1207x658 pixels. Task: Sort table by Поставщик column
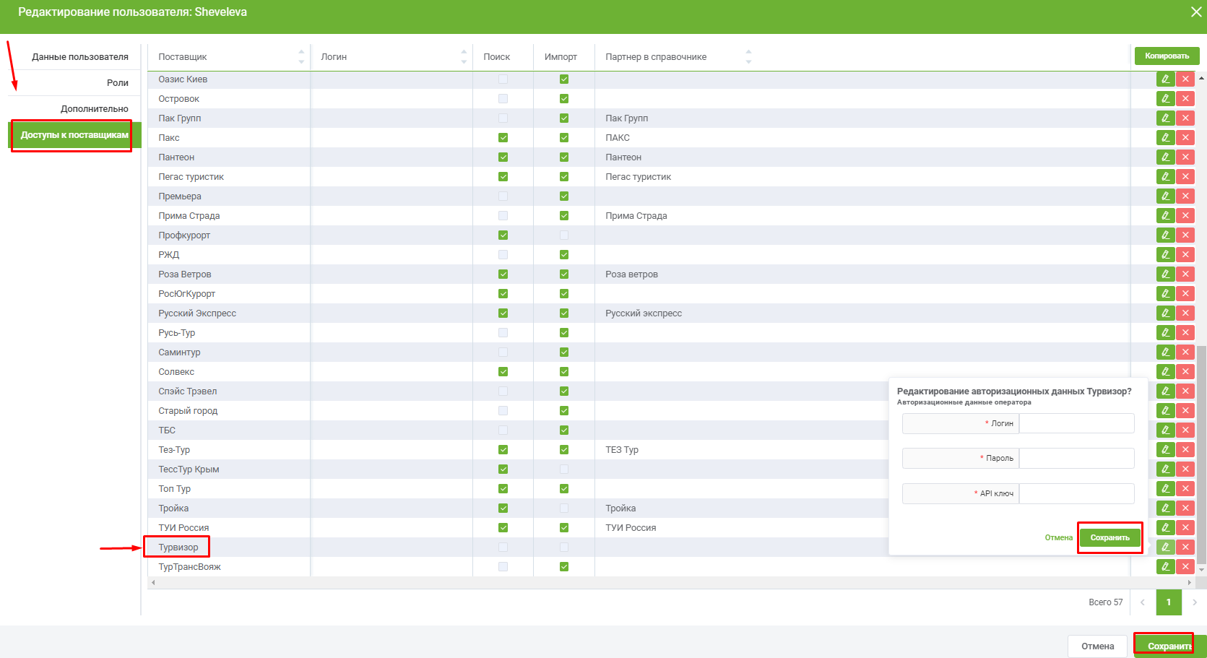click(x=301, y=57)
